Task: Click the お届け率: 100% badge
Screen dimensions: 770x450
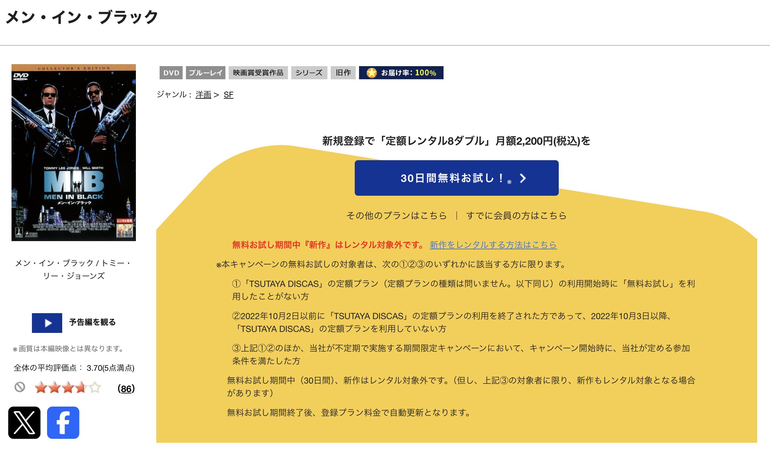Action: tap(401, 73)
